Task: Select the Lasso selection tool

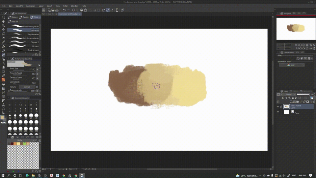Action: [3, 34]
